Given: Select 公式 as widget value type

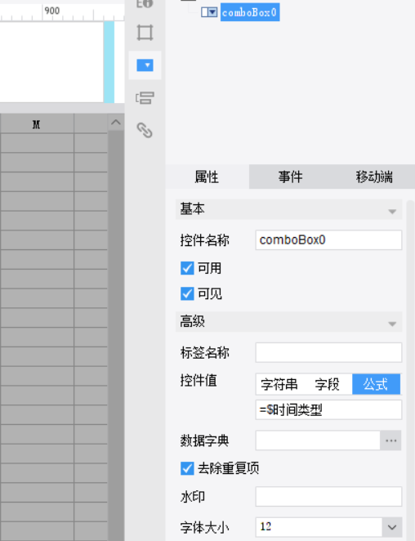Looking at the screenshot, I should (x=376, y=384).
